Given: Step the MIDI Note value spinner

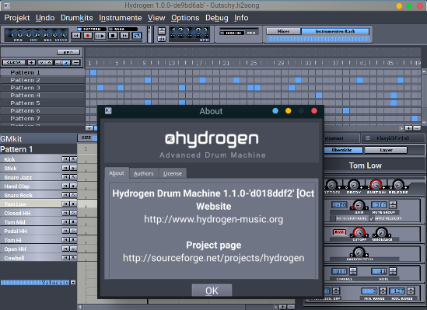Looking at the screenshot, I should click(x=393, y=271).
